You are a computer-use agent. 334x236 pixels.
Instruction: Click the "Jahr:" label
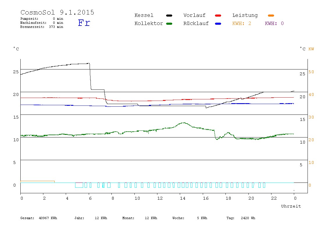79,218
